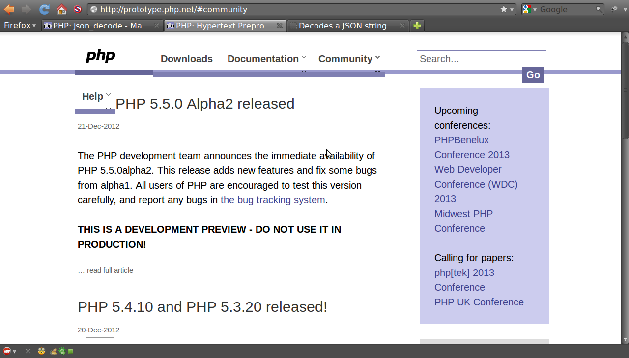Open the Community menu

click(x=345, y=59)
